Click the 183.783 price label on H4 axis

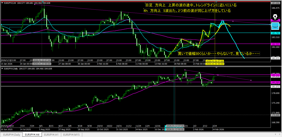tap(275, 33)
